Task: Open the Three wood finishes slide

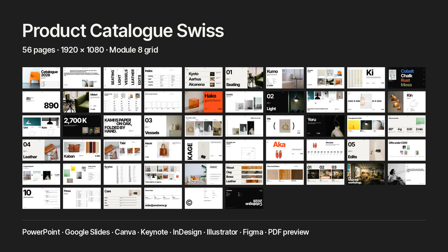Action: point(285,174)
